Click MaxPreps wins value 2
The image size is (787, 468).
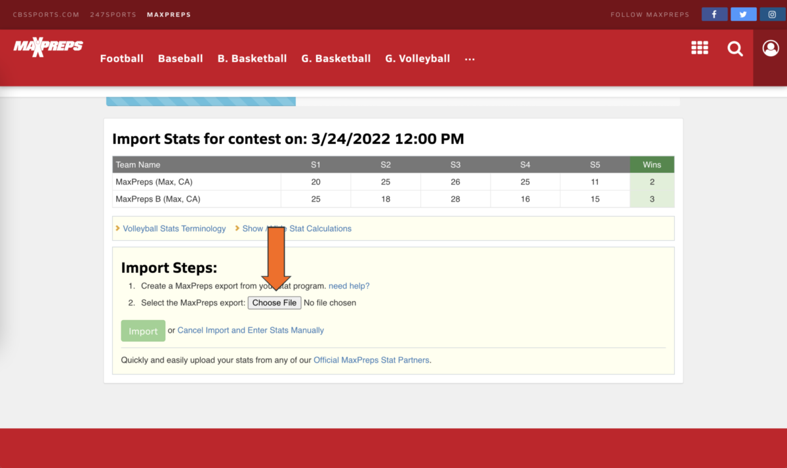(x=652, y=182)
